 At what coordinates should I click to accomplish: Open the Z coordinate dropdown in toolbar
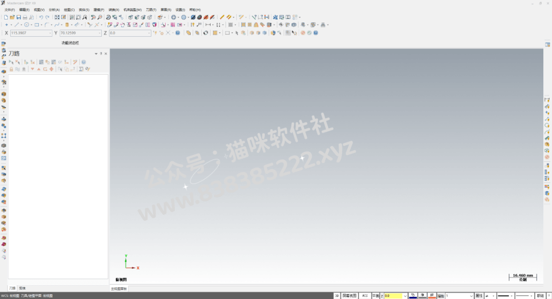pos(149,33)
